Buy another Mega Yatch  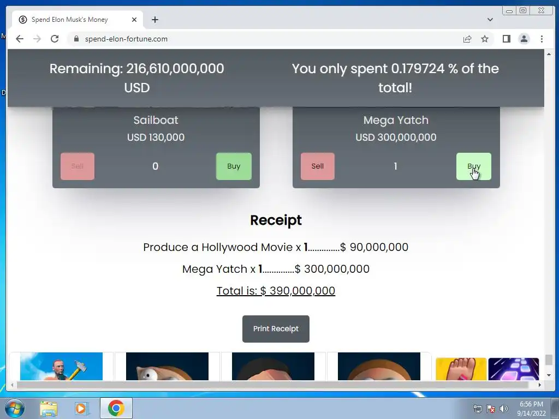coord(474,166)
